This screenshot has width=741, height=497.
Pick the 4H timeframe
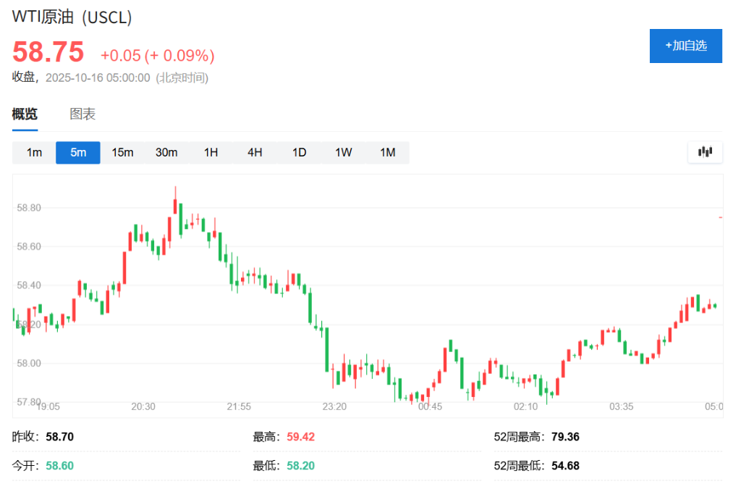255,153
